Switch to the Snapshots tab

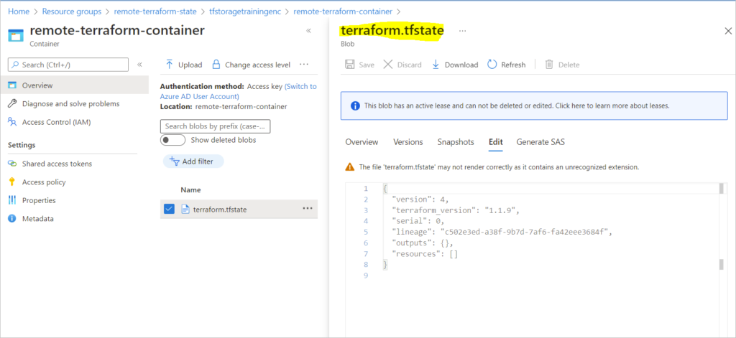(x=456, y=141)
